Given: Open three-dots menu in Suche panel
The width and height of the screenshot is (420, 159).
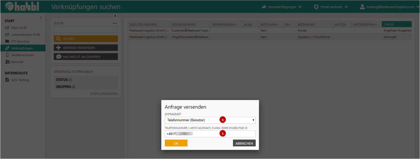Looking at the screenshot, I should click(114, 23).
